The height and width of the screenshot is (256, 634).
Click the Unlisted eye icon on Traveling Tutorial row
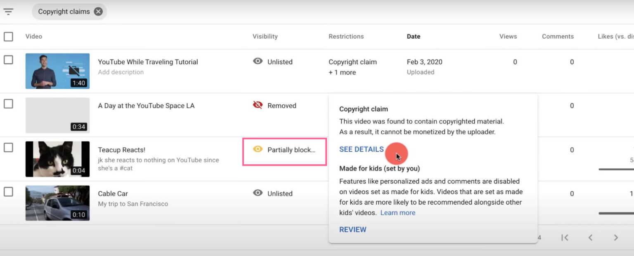click(258, 61)
